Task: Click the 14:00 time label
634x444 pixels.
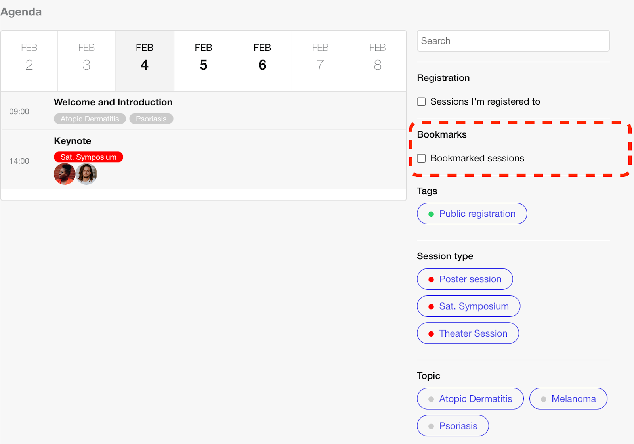Action: [19, 161]
